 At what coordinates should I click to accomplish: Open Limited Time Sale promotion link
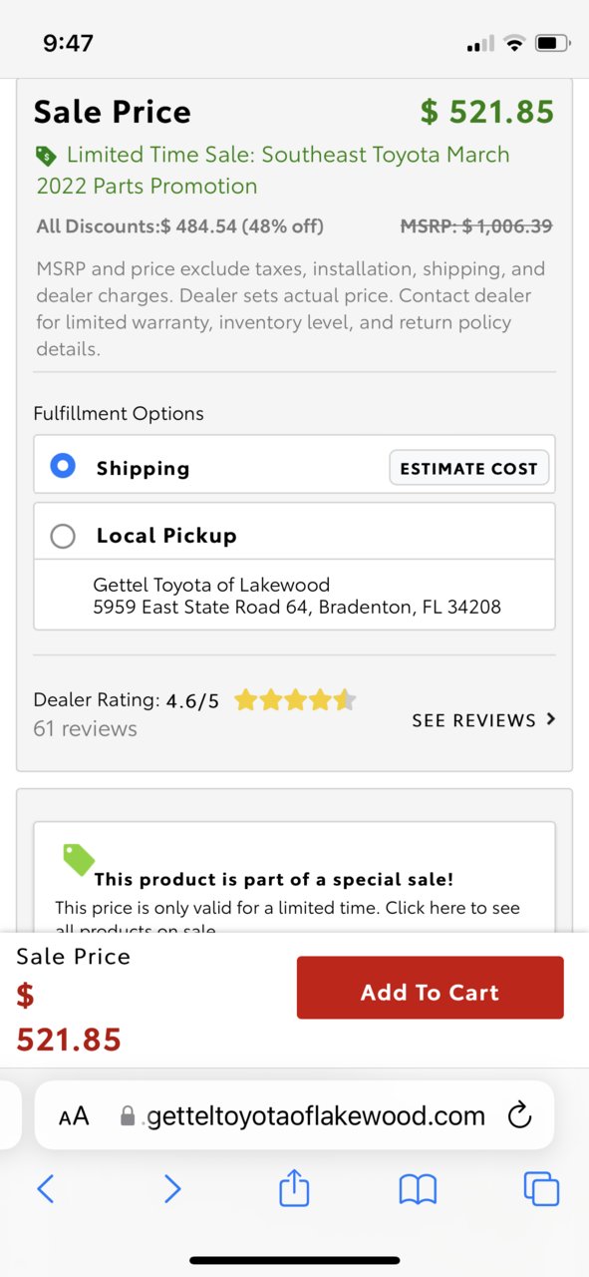tap(273, 170)
